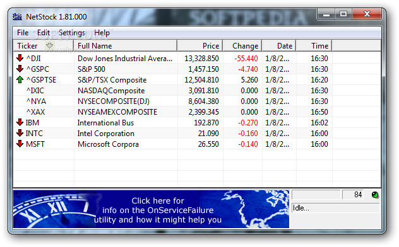
Task: Sort by the Full Name column header
Action: tap(126, 46)
